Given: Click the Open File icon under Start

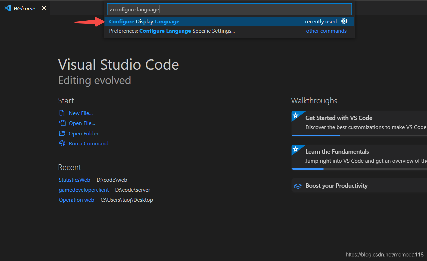Looking at the screenshot, I should 62,123.
